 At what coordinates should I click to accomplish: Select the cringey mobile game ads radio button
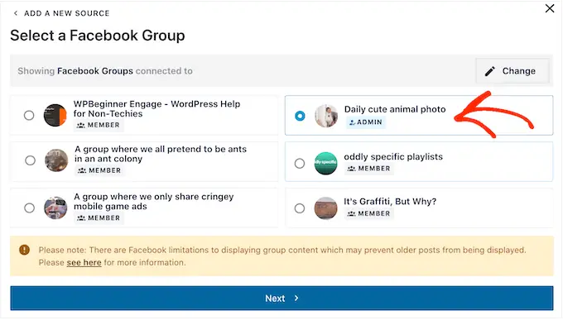(x=30, y=208)
